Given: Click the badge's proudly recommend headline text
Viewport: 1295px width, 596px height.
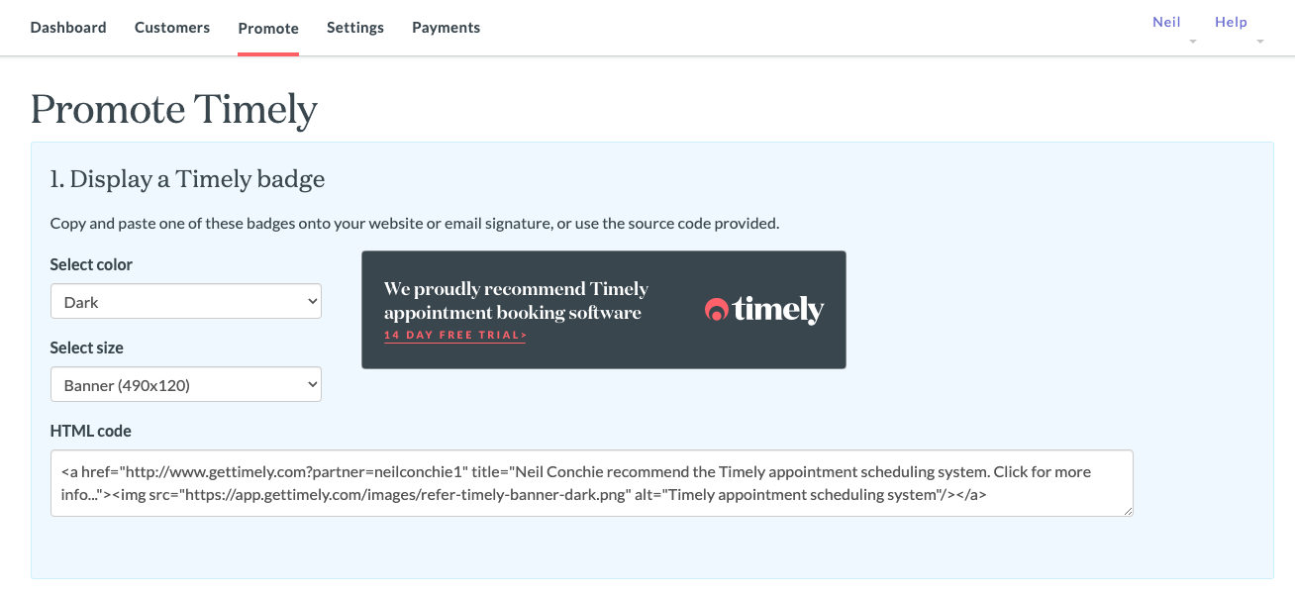Looking at the screenshot, I should 516,301.
